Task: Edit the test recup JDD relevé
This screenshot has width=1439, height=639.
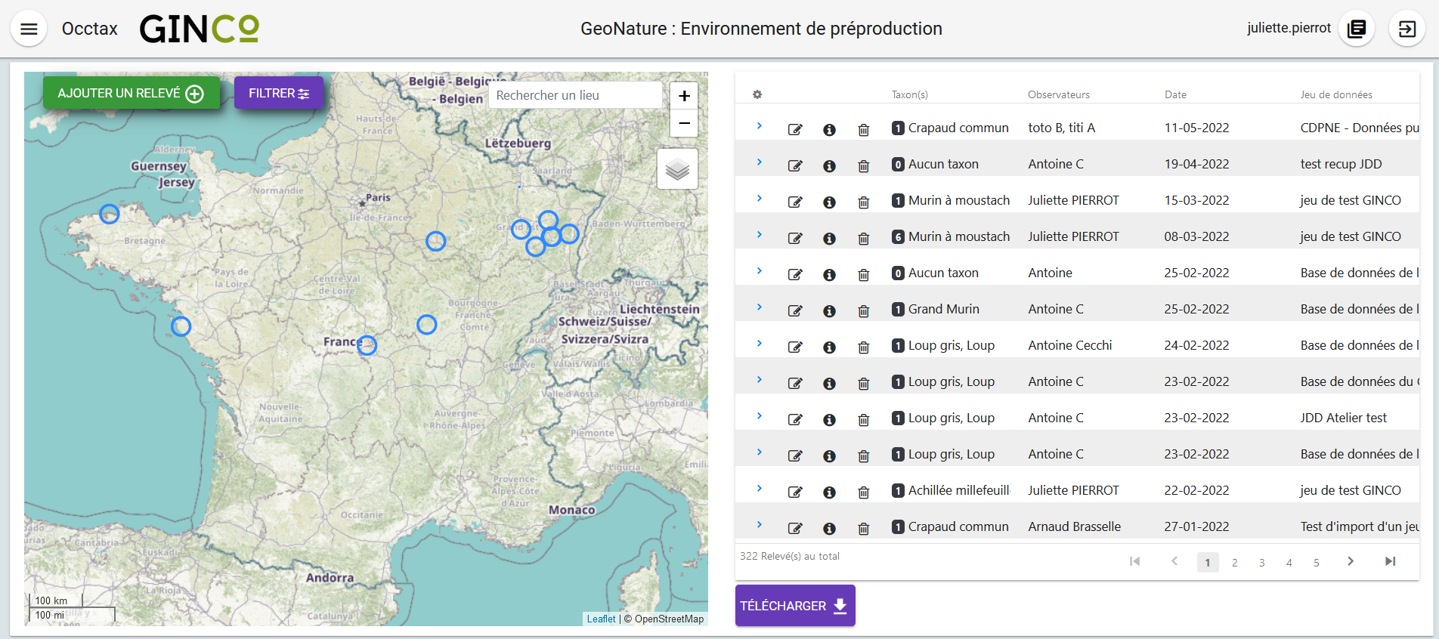Action: [x=795, y=165]
